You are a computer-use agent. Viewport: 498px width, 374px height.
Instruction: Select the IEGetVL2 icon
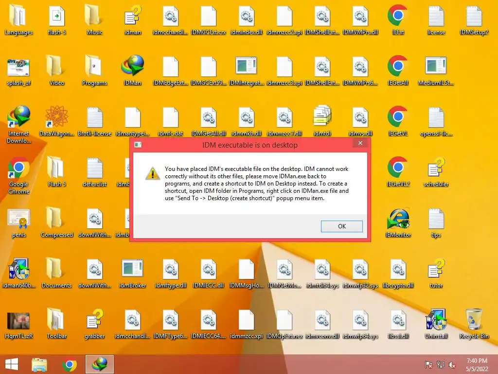398,168
